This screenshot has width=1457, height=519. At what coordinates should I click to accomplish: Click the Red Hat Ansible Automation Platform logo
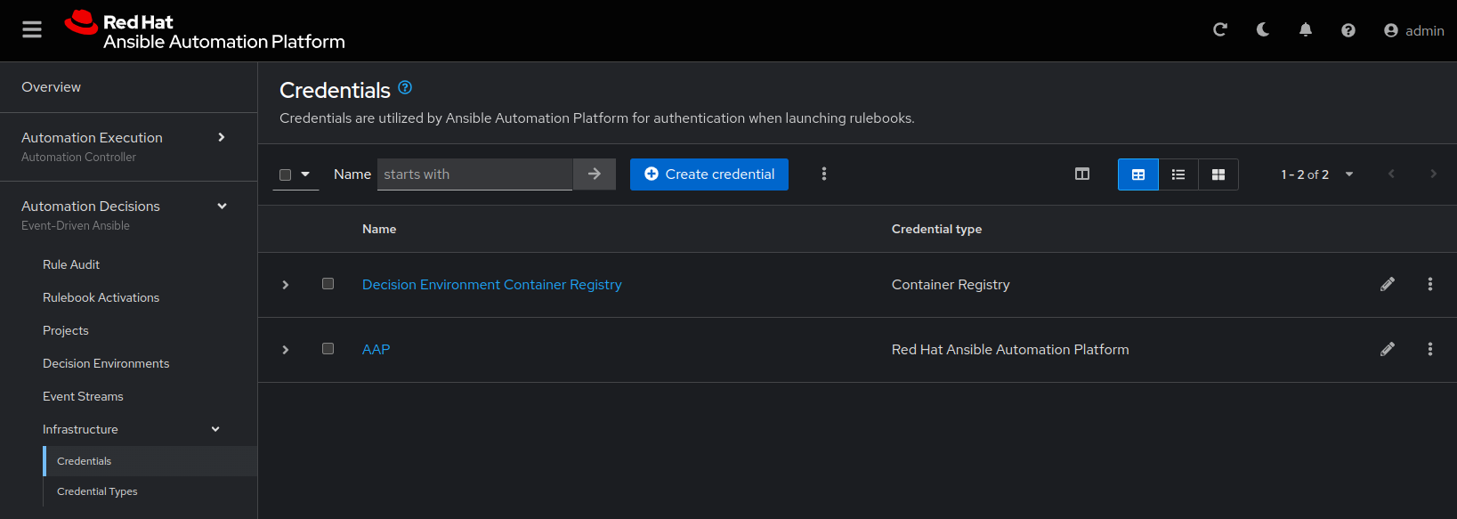point(205,31)
